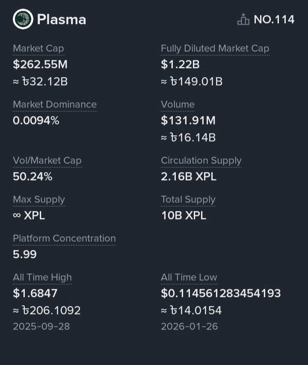Click the $1.6847 all time high price

[x=35, y=294]
